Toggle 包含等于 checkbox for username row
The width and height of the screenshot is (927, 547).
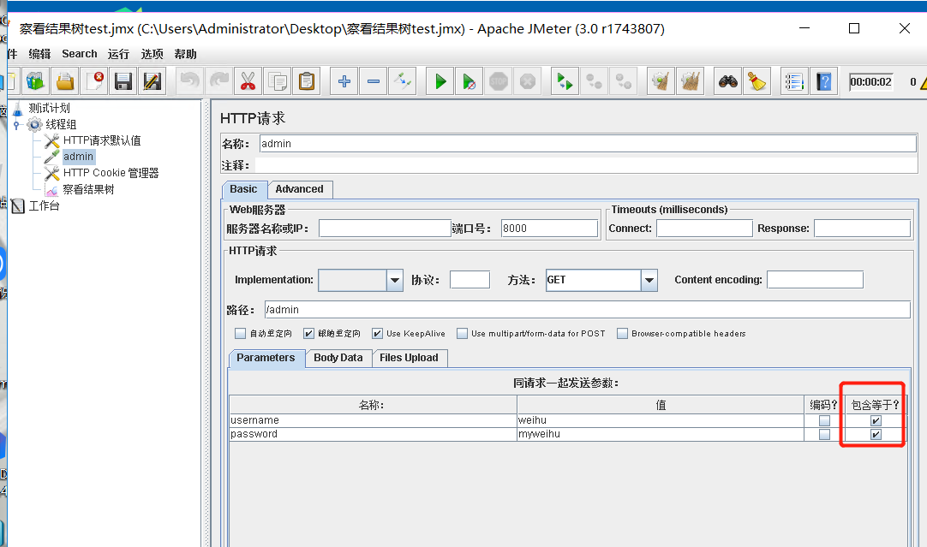coord(876,420)
